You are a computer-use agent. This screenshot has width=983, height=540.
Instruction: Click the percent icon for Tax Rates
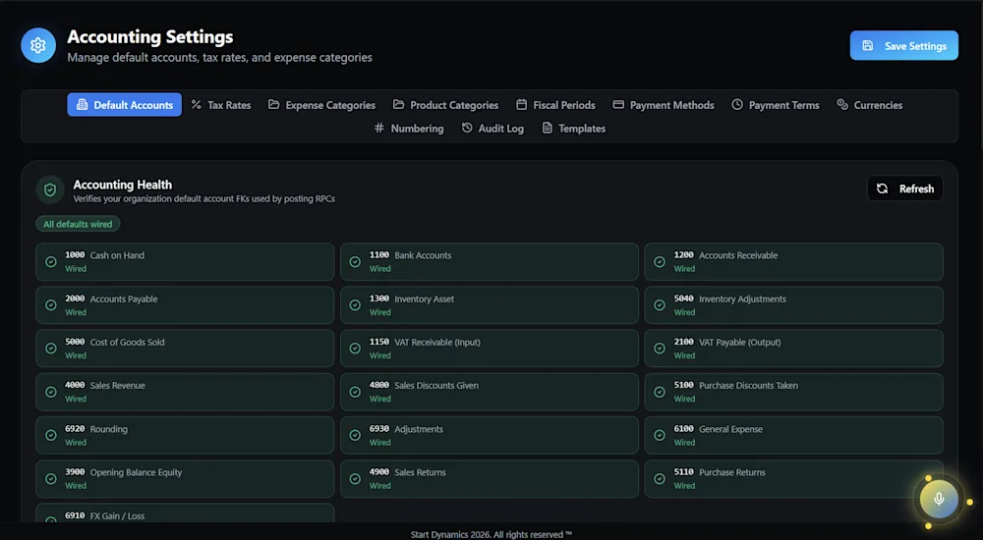click(197, 105)
